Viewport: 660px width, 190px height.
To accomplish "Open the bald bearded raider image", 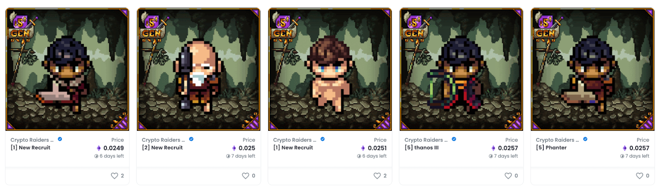I will (x=198, y=69).
